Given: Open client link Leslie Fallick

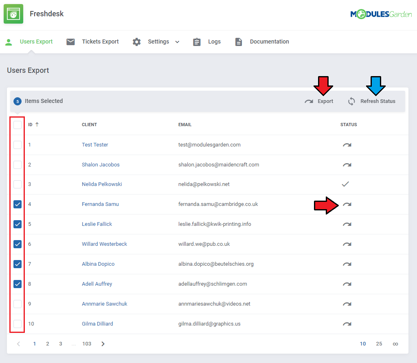Looking at the screenshot, I should [x=97, y=224].
